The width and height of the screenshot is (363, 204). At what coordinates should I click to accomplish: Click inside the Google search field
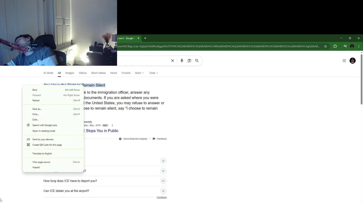[x=143, y=61]
